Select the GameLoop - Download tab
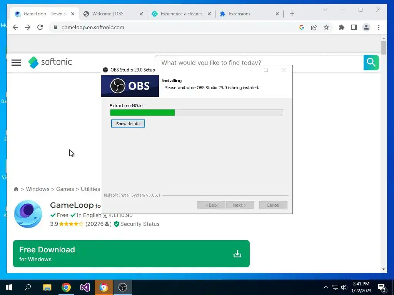 pyautogui.click(x=45, y=14)
